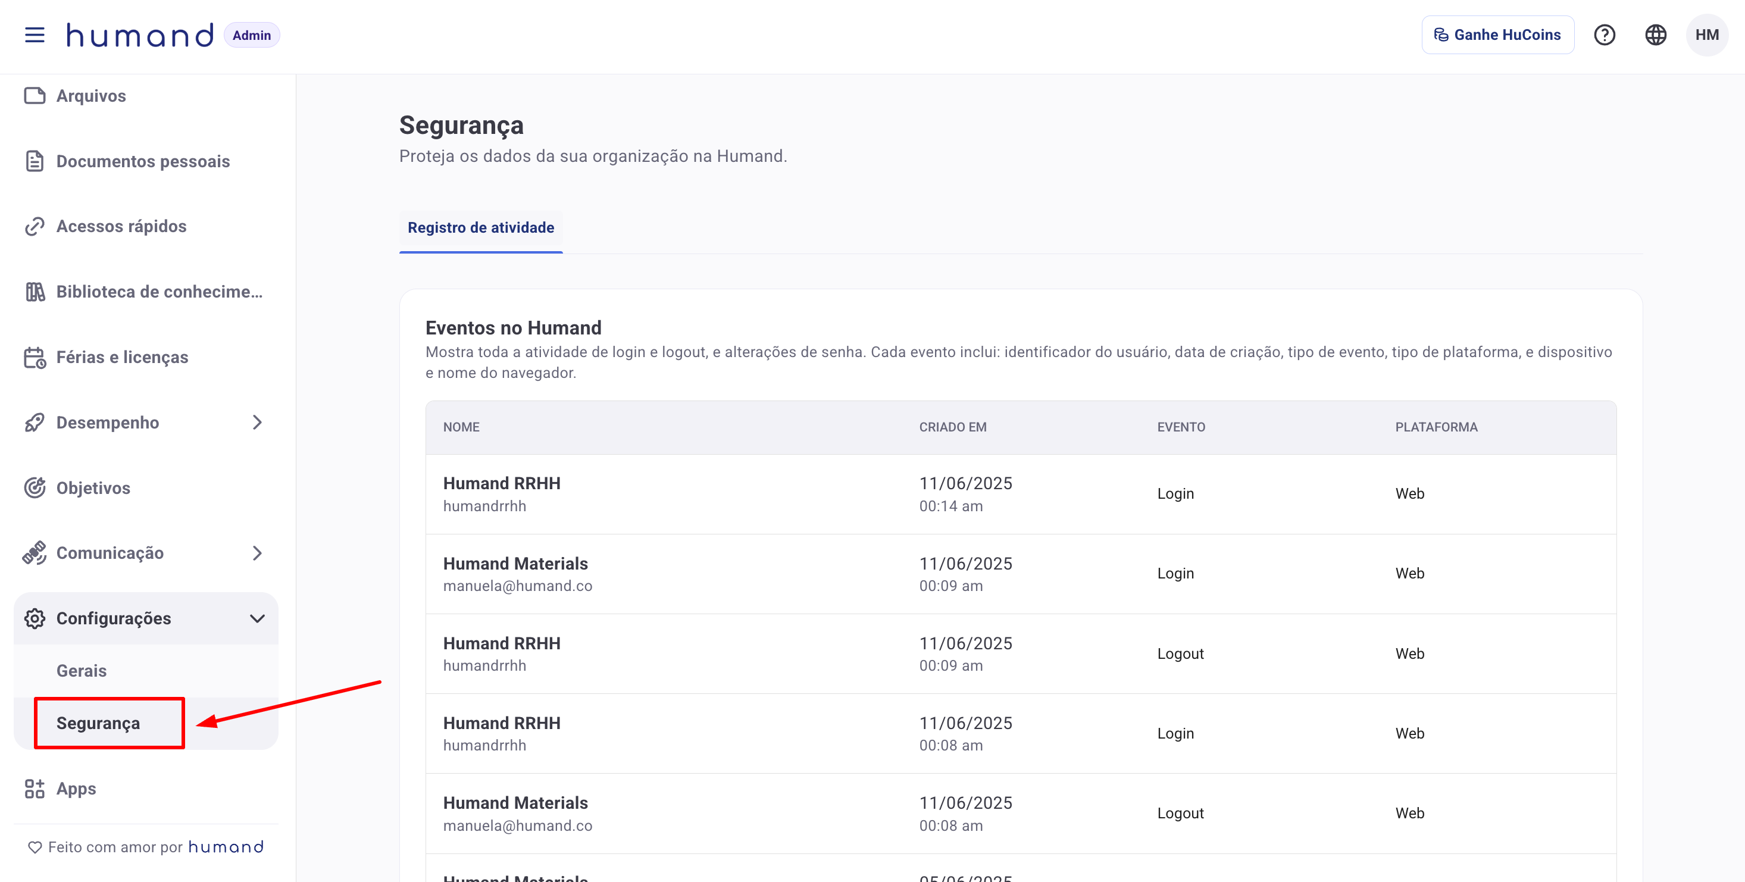The height and width of the screenshot is (882, 1745).
Task: Select Humand RRHH row at 00:14 am
Action: (x=1021, y=494)
